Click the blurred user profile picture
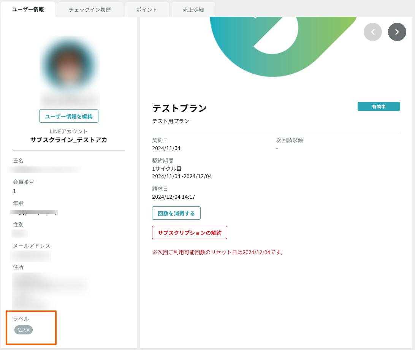415x350 pixels. point(69,65)
